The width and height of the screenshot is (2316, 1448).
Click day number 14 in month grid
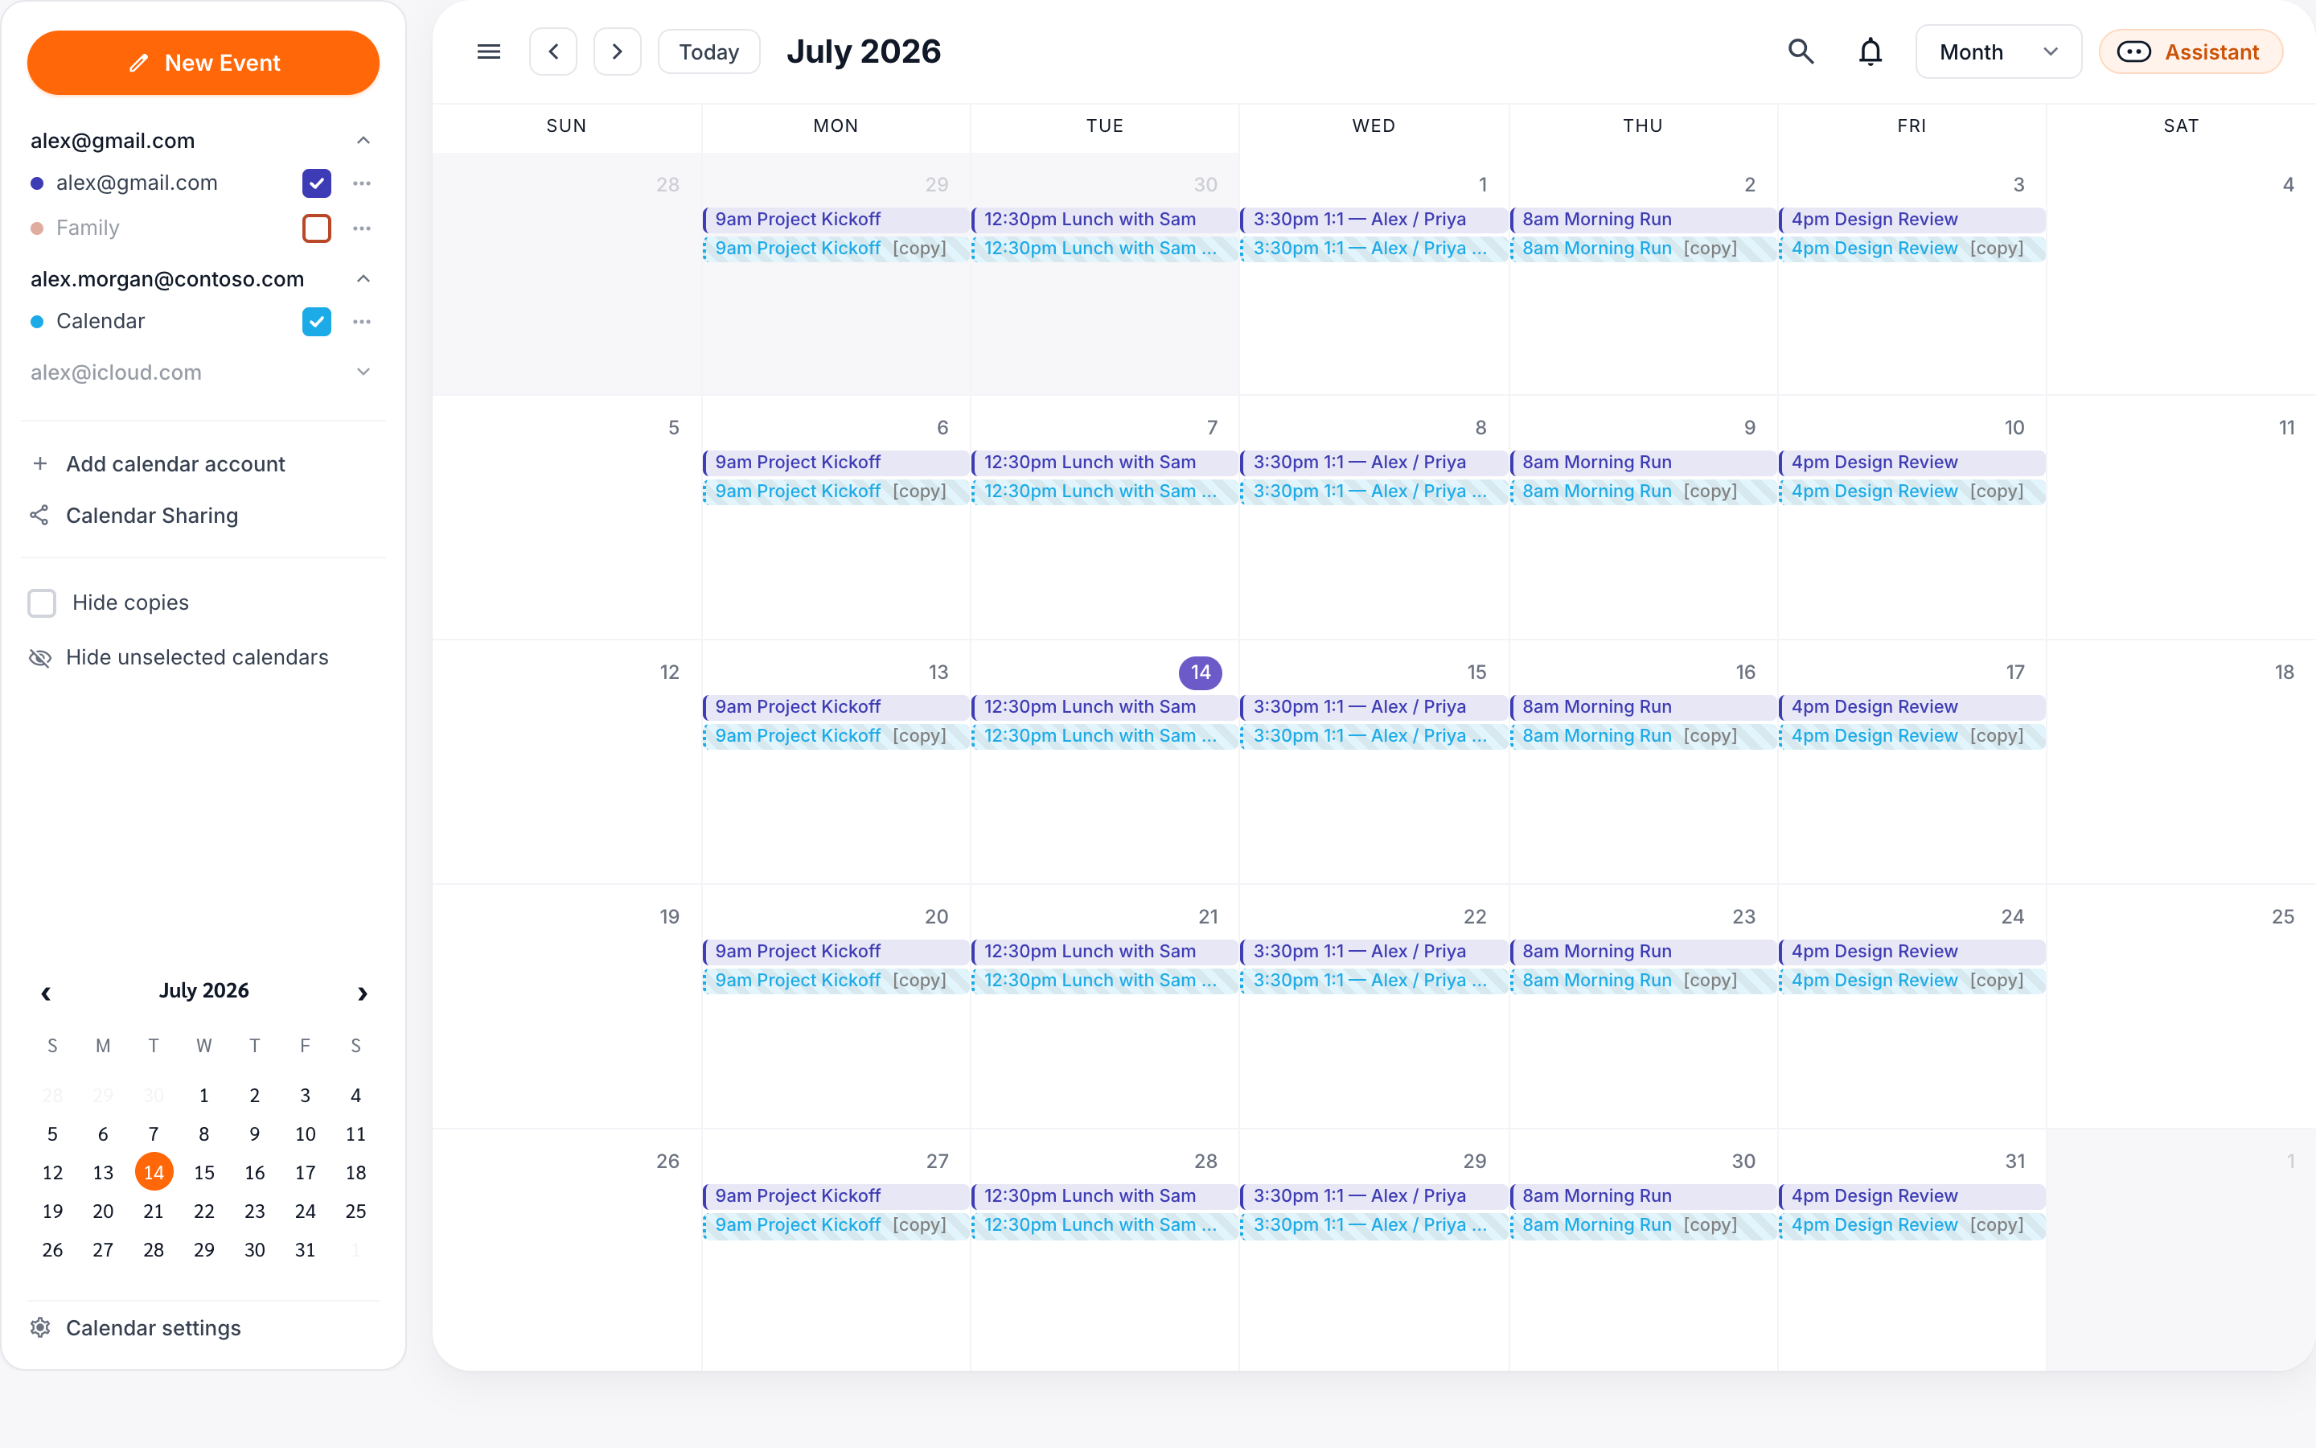pos(1200,673)
